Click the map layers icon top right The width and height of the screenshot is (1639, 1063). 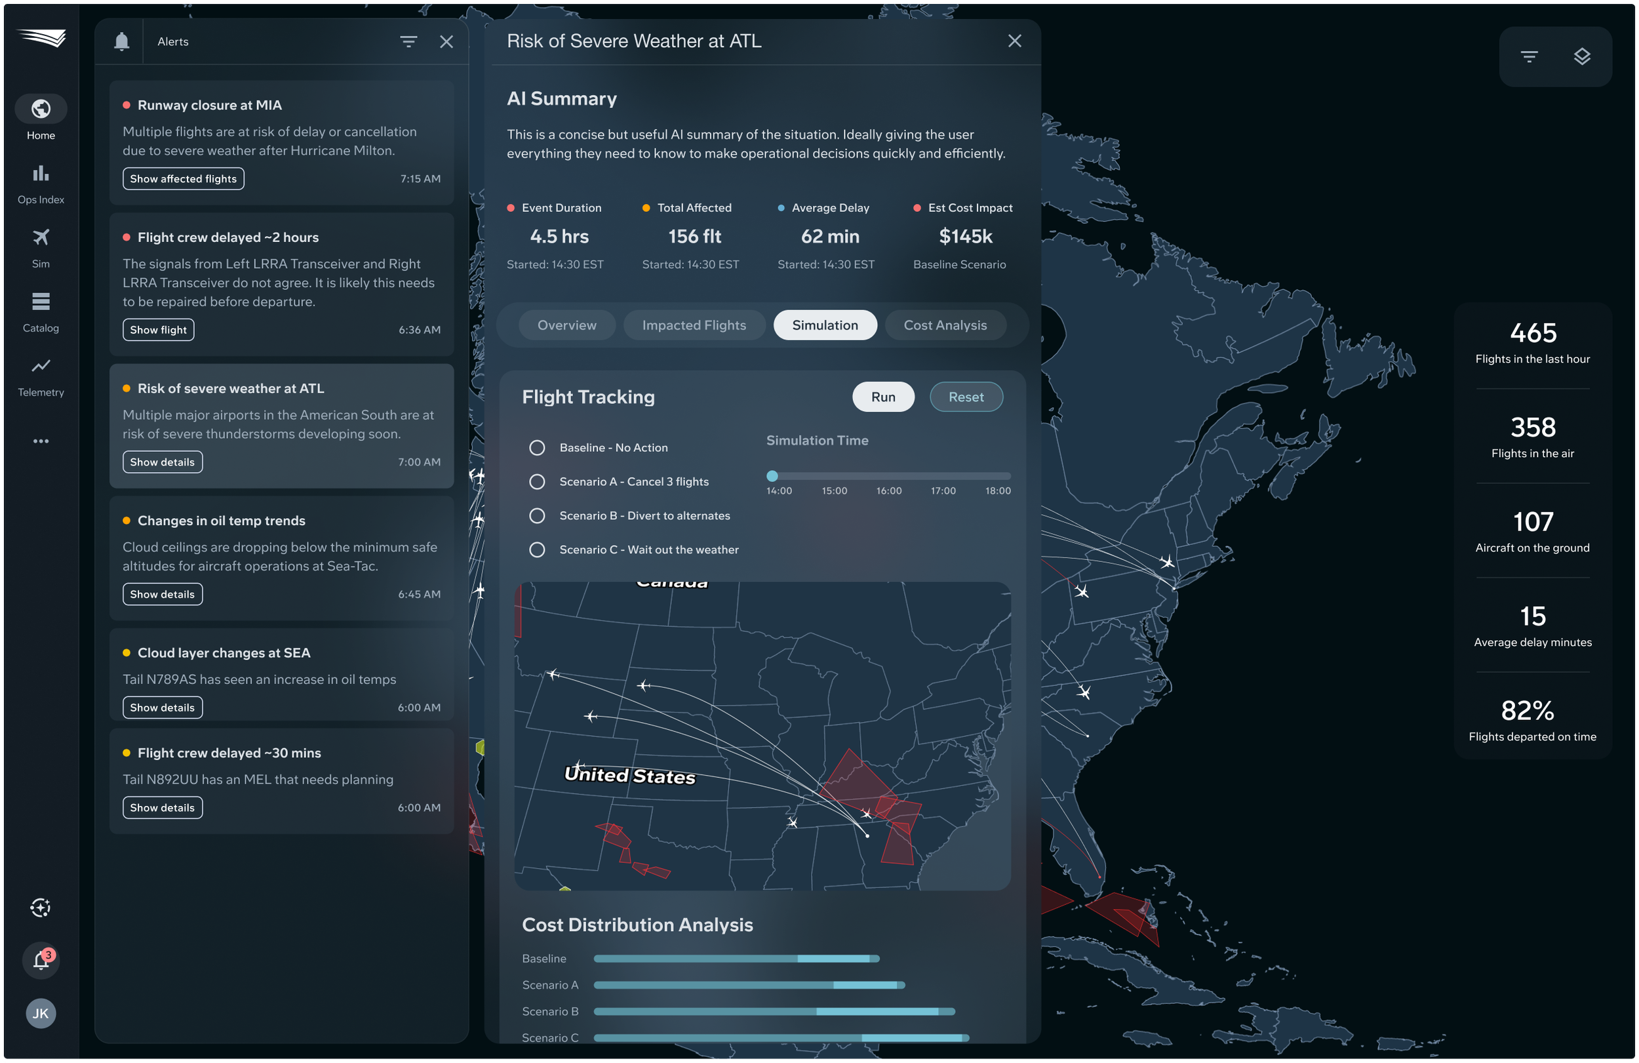coord(1582,56)
